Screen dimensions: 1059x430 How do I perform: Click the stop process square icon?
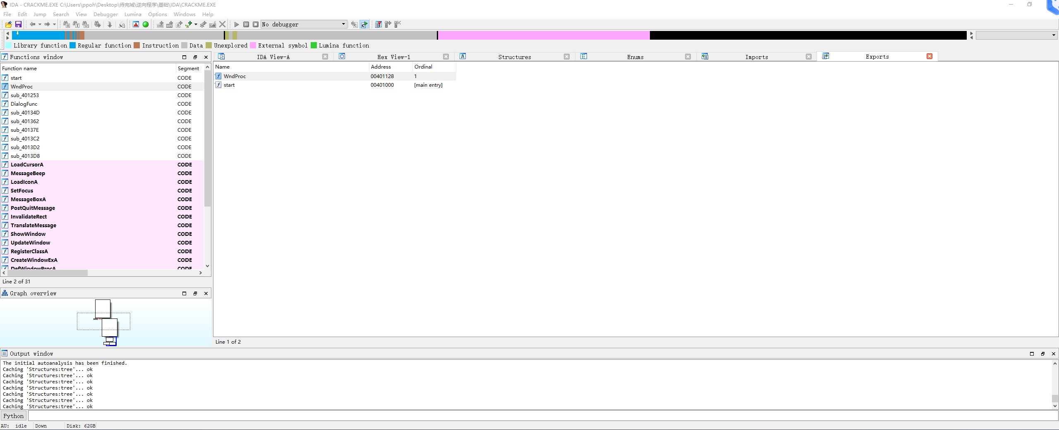256,24
